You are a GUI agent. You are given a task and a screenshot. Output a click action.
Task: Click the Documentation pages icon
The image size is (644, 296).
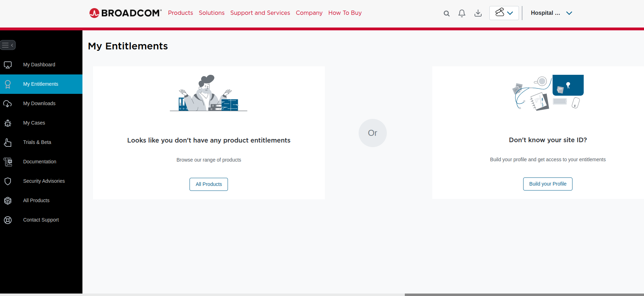(8, 162)
